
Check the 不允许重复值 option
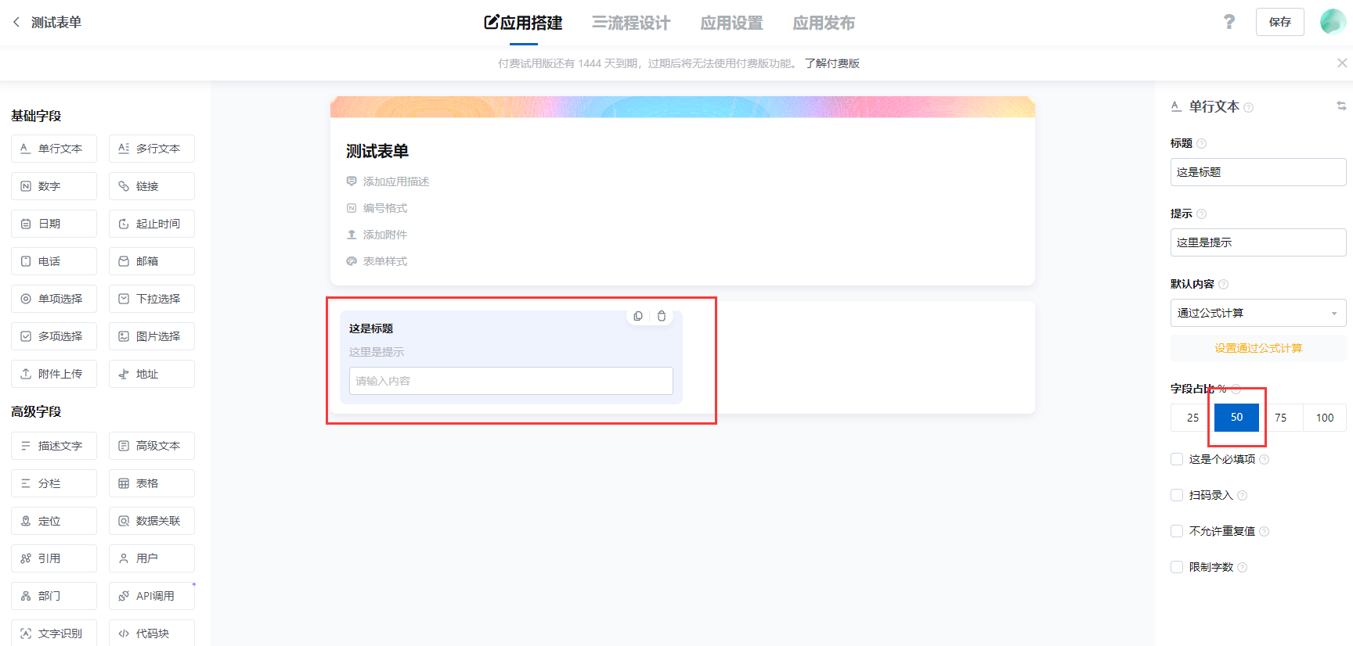[1177, 531]
